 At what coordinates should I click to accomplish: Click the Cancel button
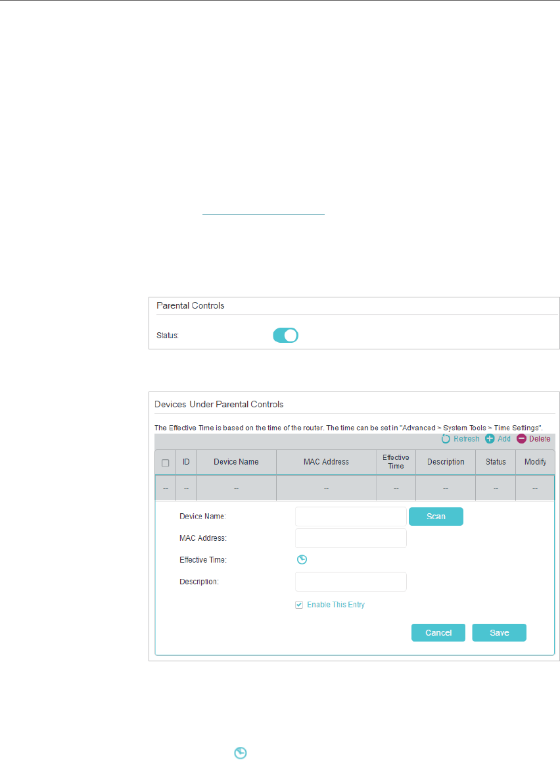point(438,632)
